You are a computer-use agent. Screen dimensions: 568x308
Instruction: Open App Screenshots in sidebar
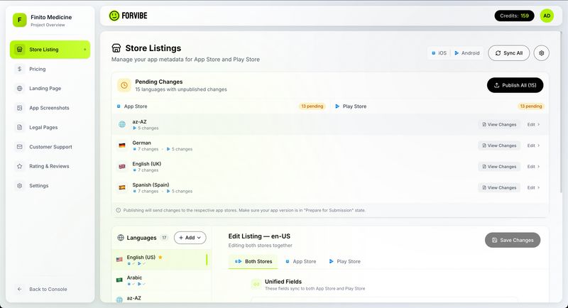(x=50, y=108)
